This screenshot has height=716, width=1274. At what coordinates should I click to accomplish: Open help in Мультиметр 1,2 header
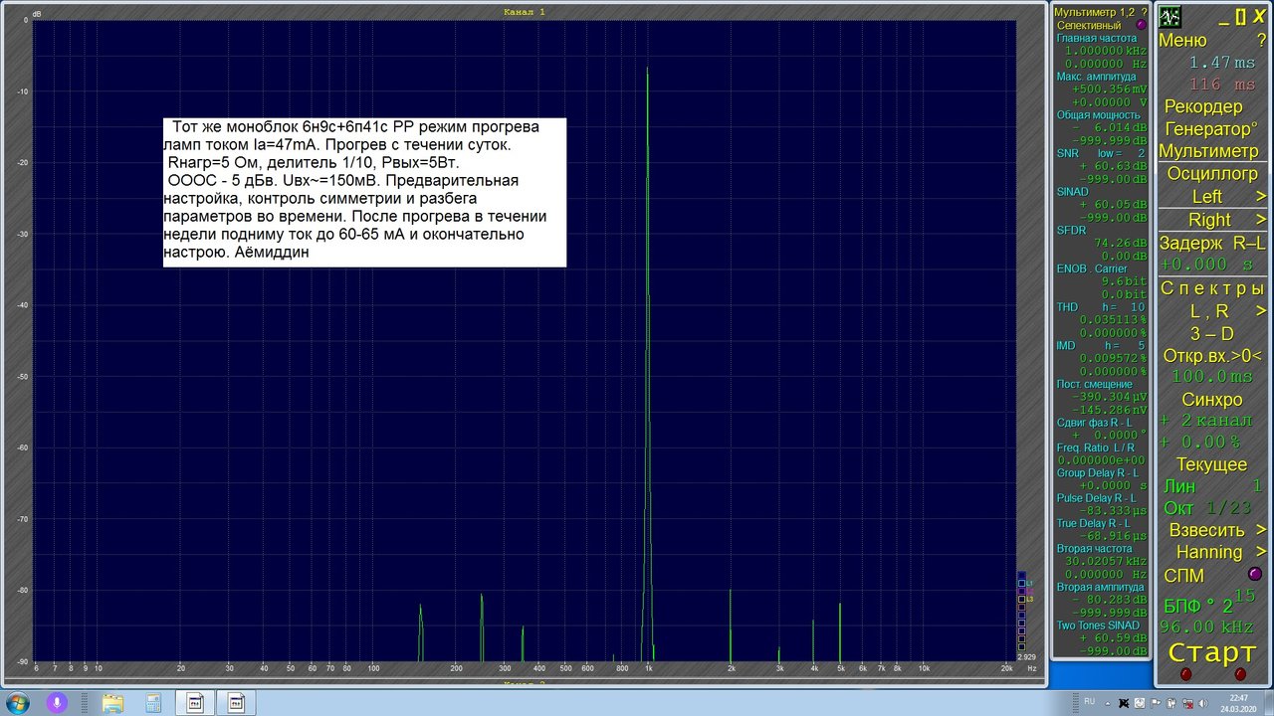[1144, 12]
